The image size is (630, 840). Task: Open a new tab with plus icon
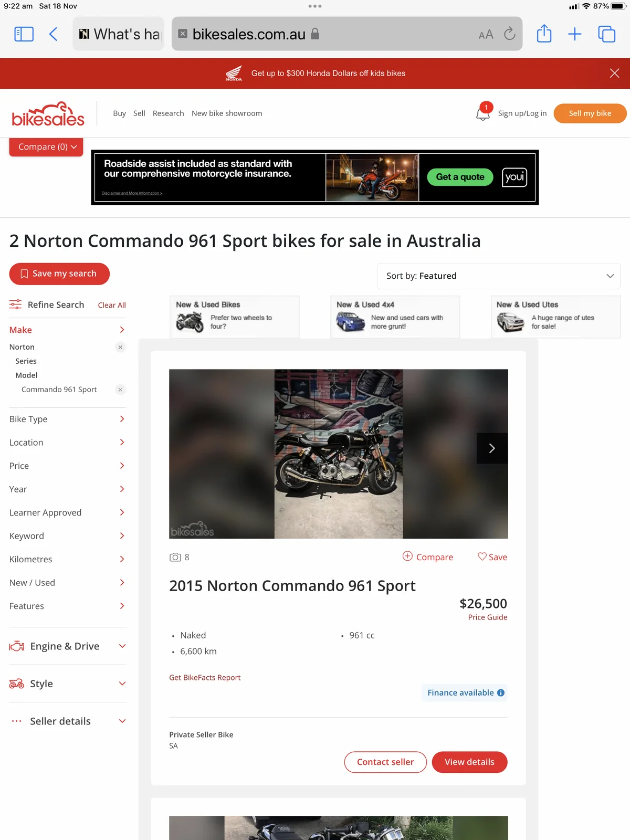[x=575, y=34]
